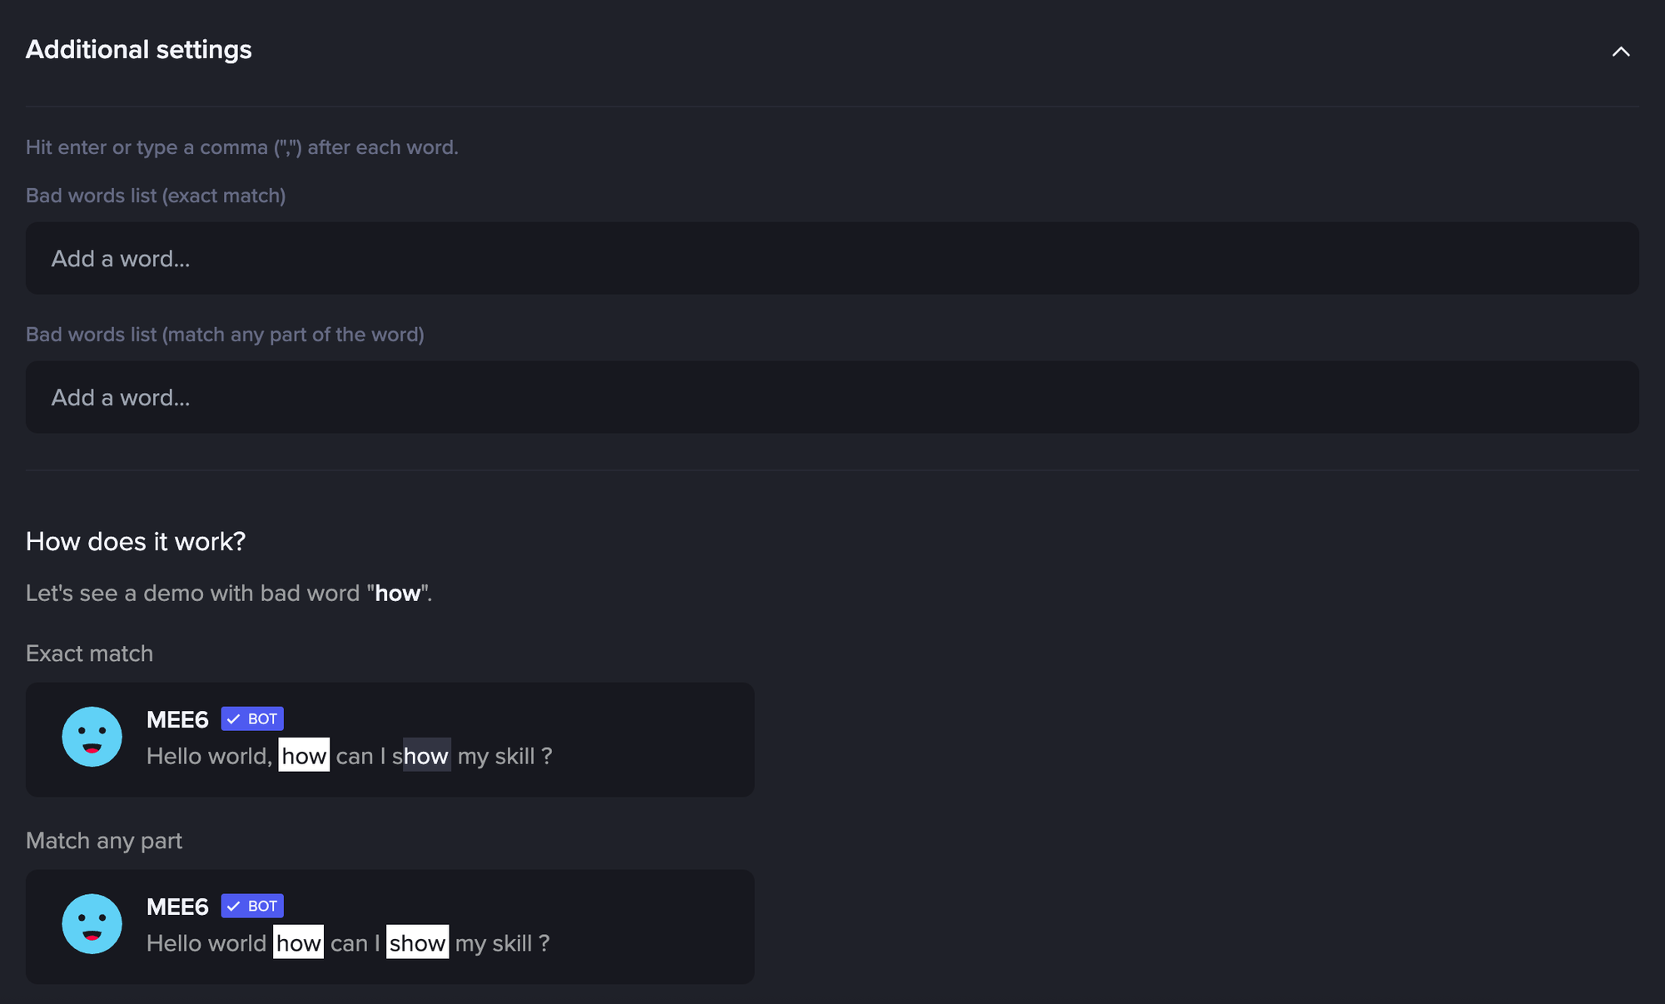Click the "match any part of the word" label

pos(225,335)
